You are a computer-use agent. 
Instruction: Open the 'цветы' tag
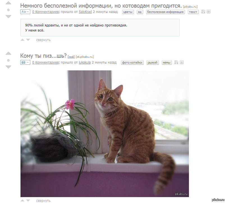[x=128, y=12]
